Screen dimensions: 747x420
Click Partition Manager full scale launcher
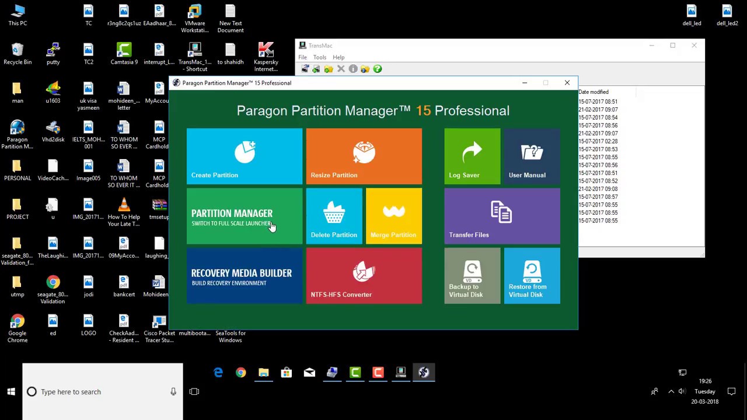point(245,216)
